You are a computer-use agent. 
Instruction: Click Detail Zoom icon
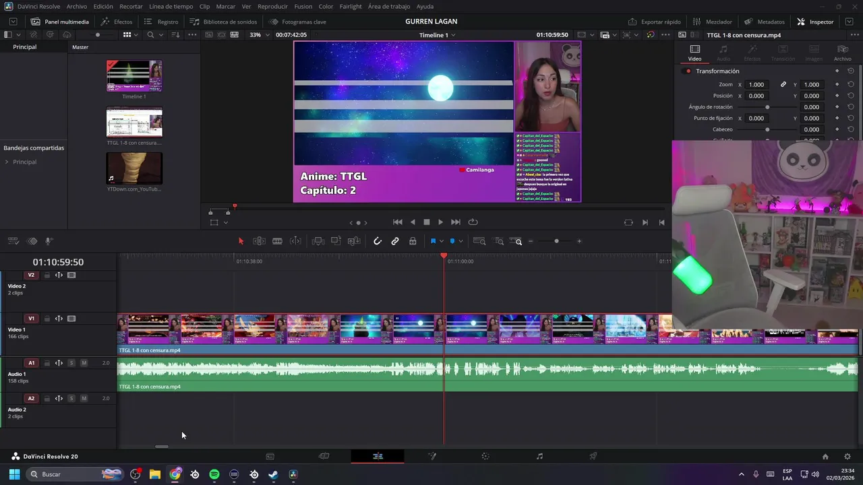499,241
